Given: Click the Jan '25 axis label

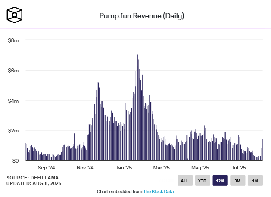Looking at the screenshot, I should click(x=124, y=168).
